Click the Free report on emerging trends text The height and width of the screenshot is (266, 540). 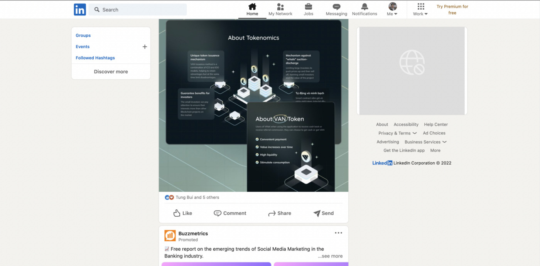click(x=244, y=253)
